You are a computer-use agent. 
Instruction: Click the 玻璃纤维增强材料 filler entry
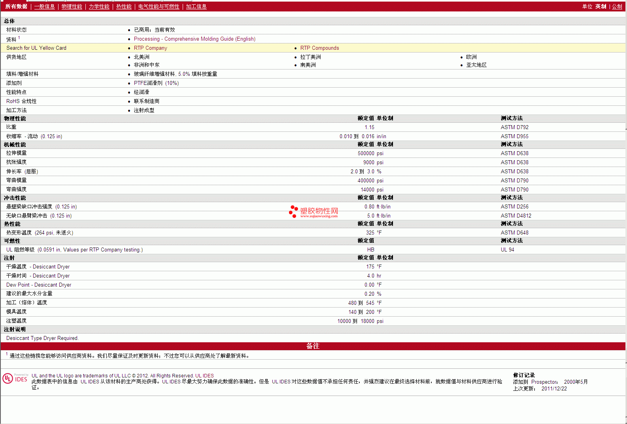tap(154, 74)
